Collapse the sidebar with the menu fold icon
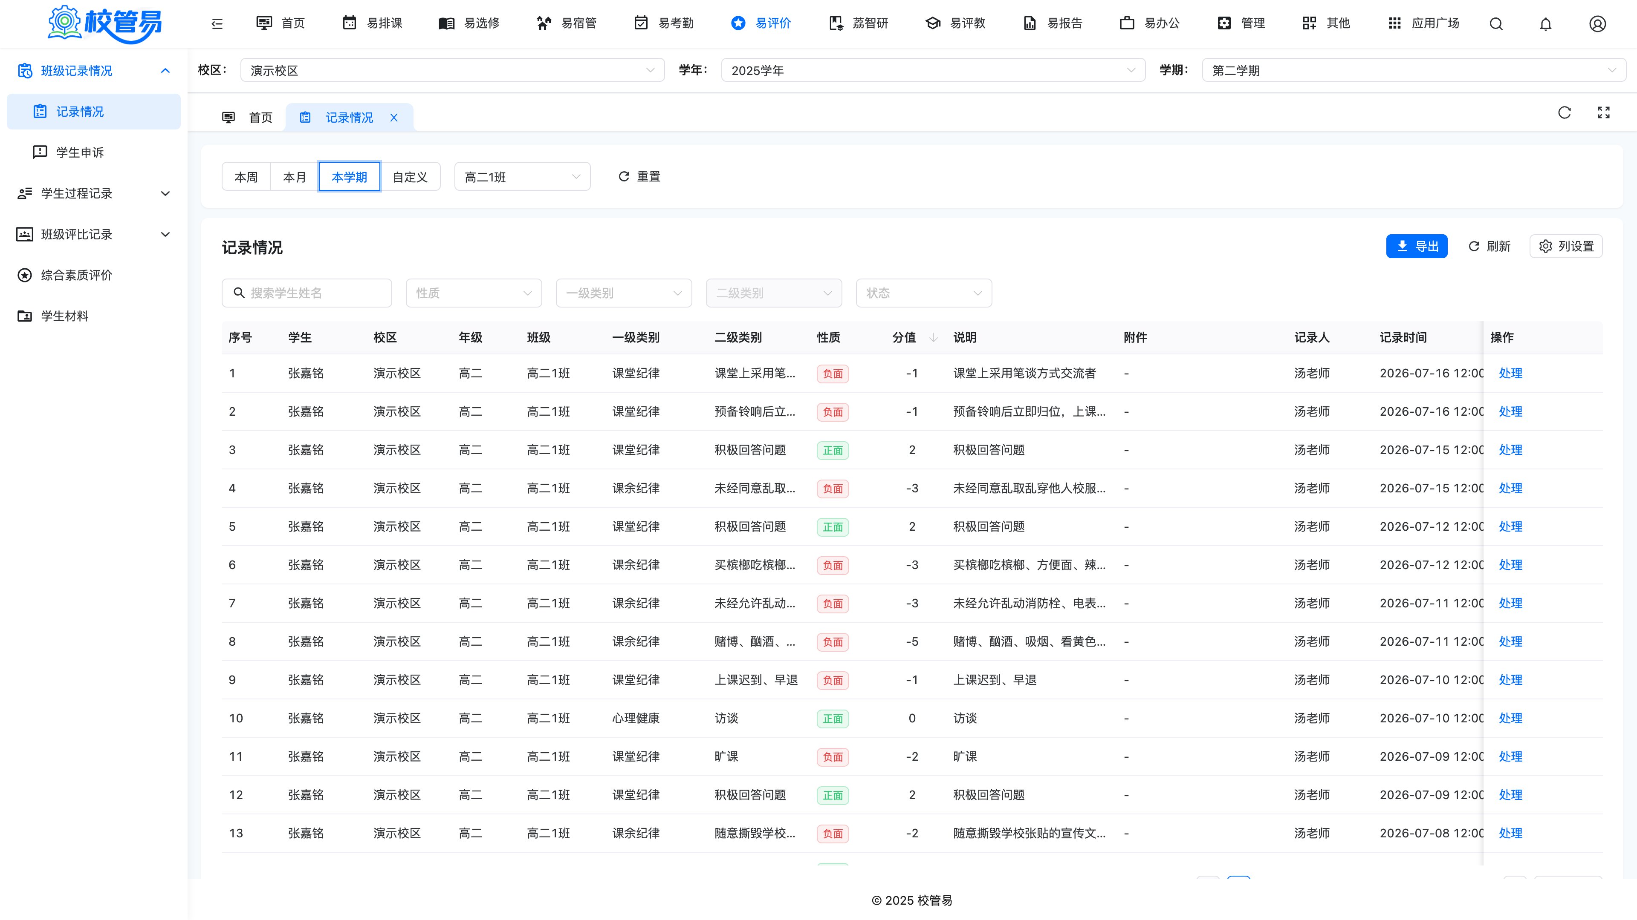 (x=217, y=23)
